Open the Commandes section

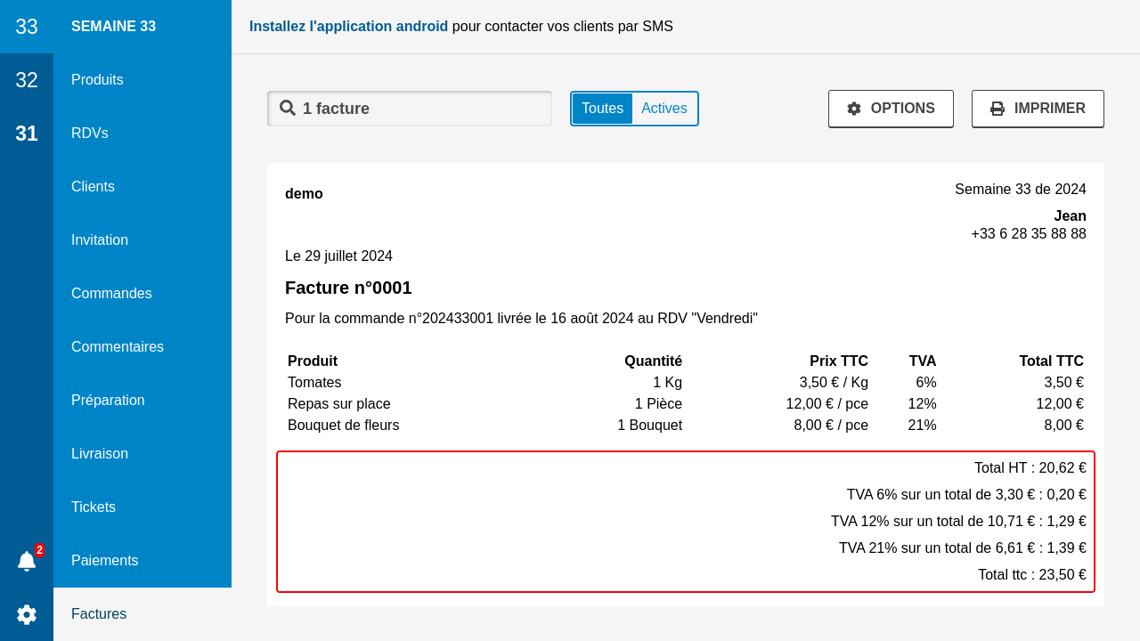(x=111, y=294)
